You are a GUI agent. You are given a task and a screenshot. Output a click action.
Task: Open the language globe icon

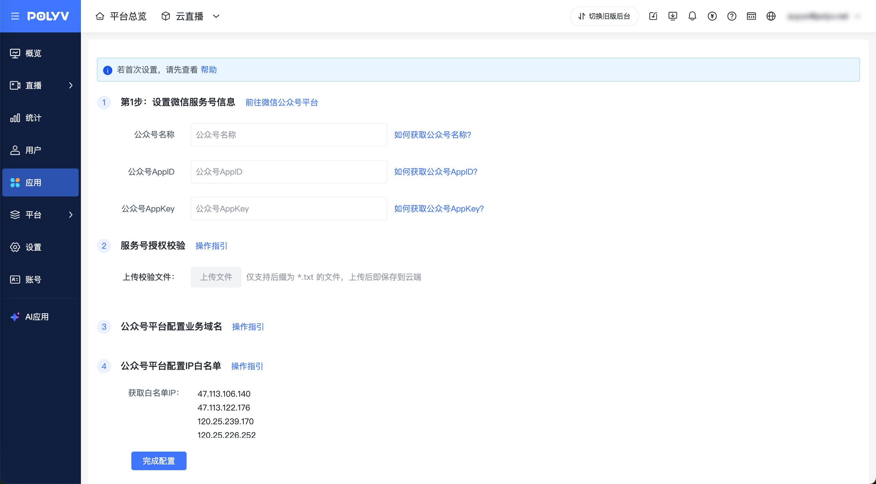pos(771,16)
